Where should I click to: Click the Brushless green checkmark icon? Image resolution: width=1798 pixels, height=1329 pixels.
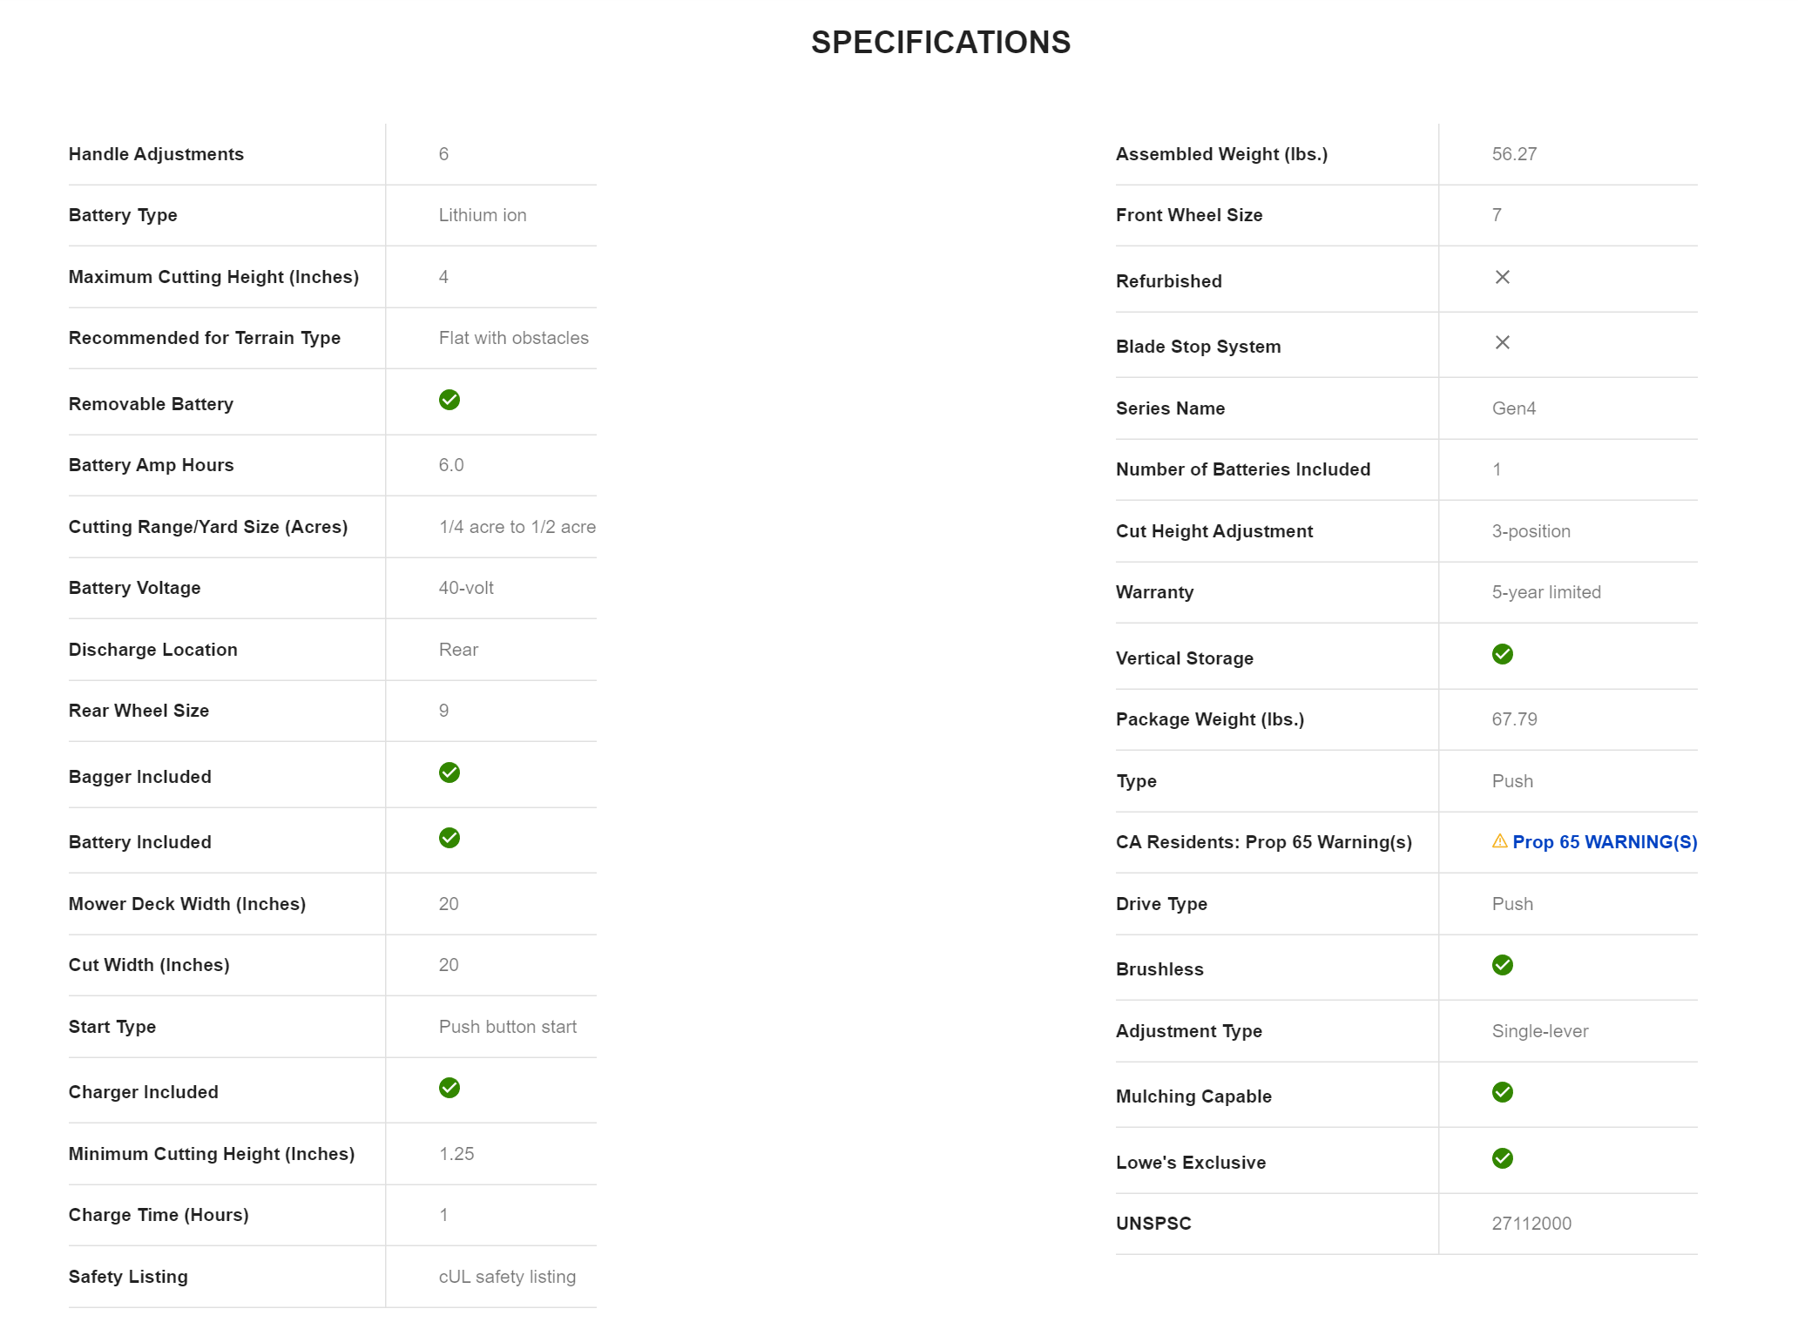(x=1503, y=965)
